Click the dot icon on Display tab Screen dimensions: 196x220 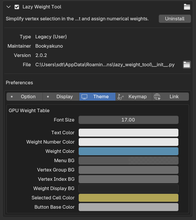coord(48,97)
